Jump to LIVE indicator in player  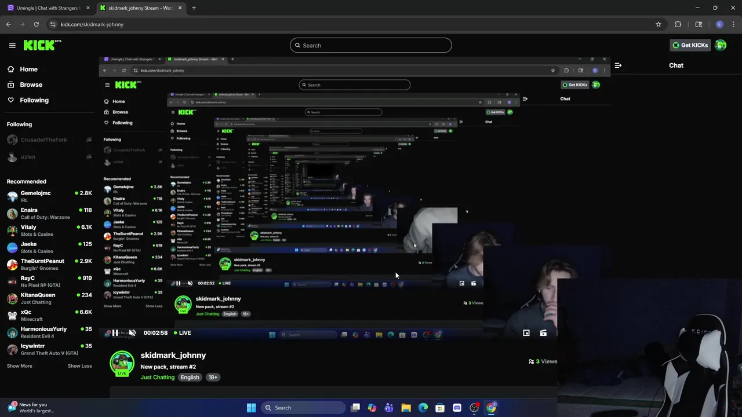[x=182, y=333]
